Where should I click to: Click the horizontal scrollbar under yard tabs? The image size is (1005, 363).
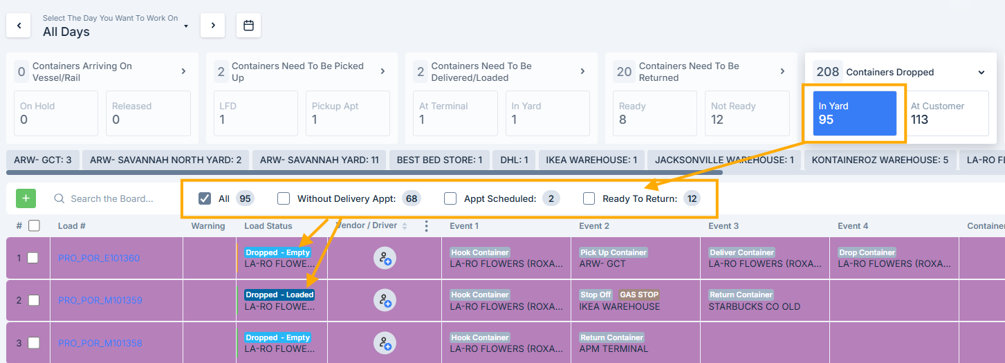365,172
